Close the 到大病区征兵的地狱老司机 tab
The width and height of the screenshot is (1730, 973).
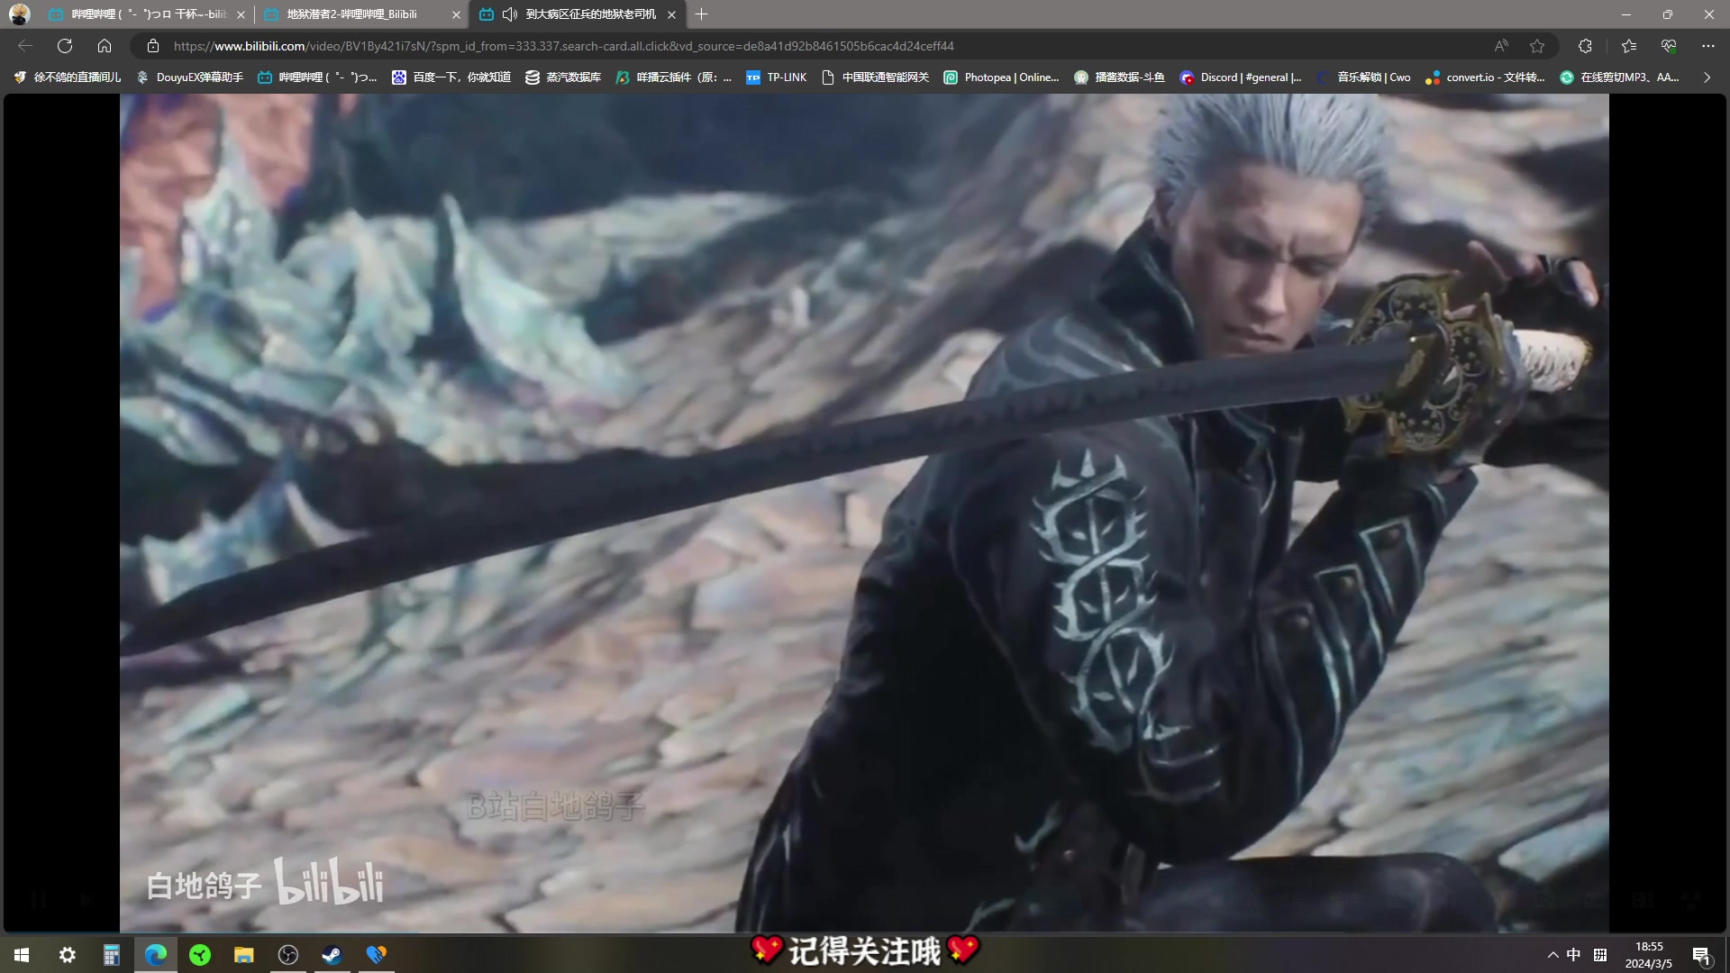click(x=671, y=14)
